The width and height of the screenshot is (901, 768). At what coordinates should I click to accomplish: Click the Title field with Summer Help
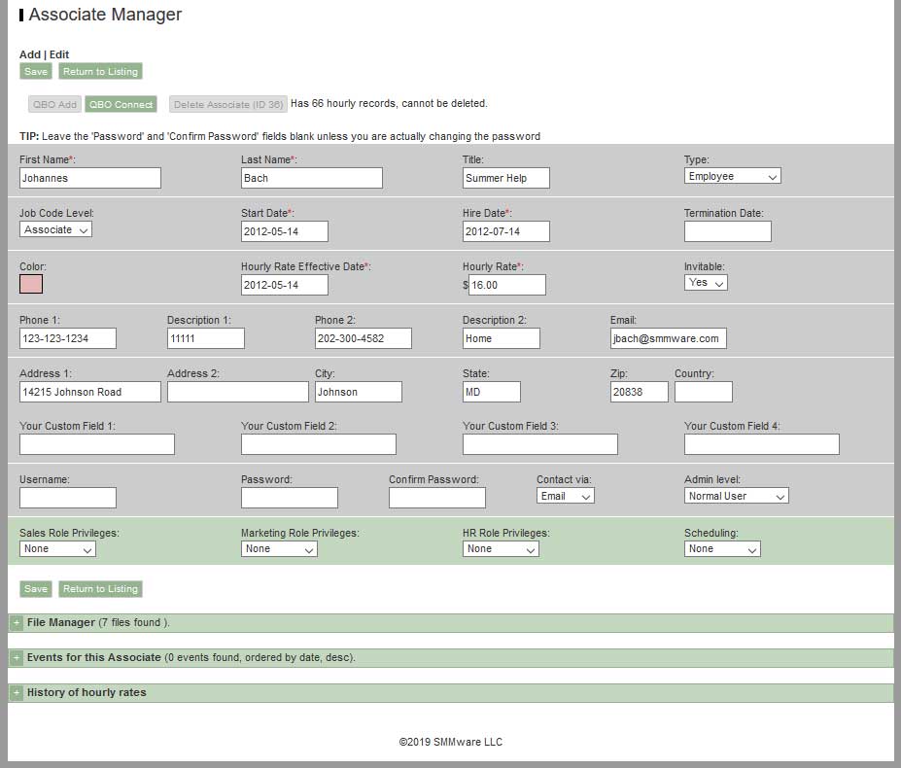(505, 178)
